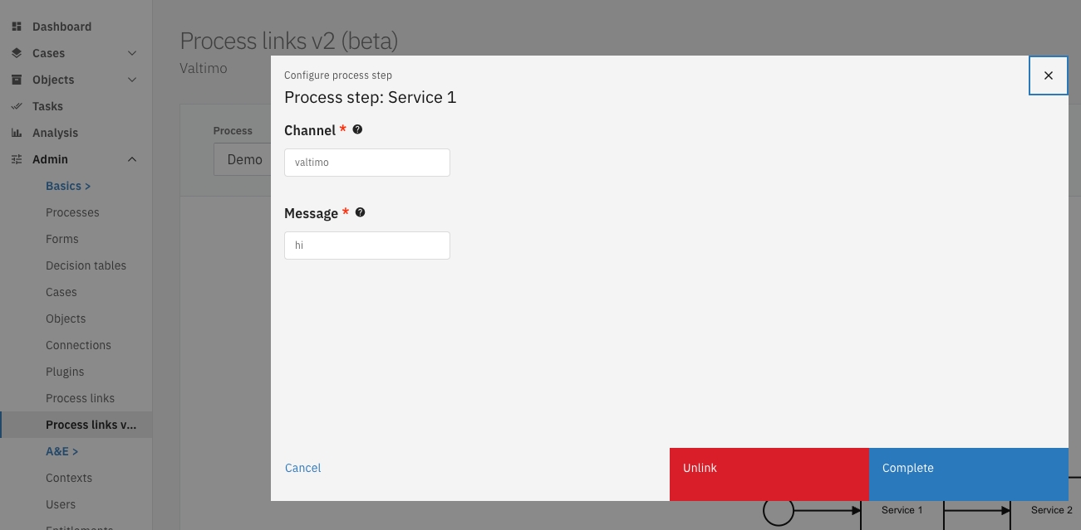Go to Plugins in the sidebar

pyautogui.click(x=65, y=372)
